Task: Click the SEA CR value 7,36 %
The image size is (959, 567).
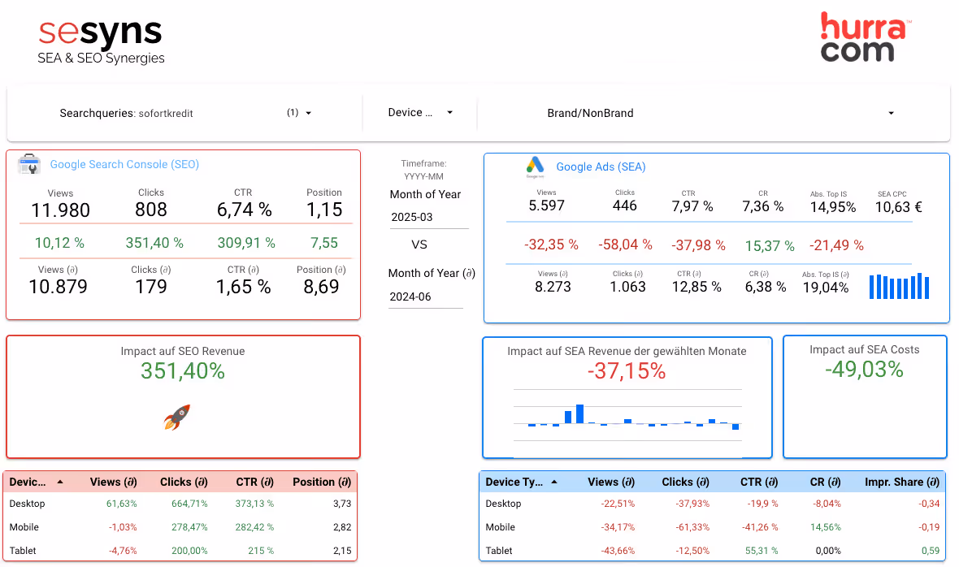Action: pyautogui.click(x=762, y=206)
